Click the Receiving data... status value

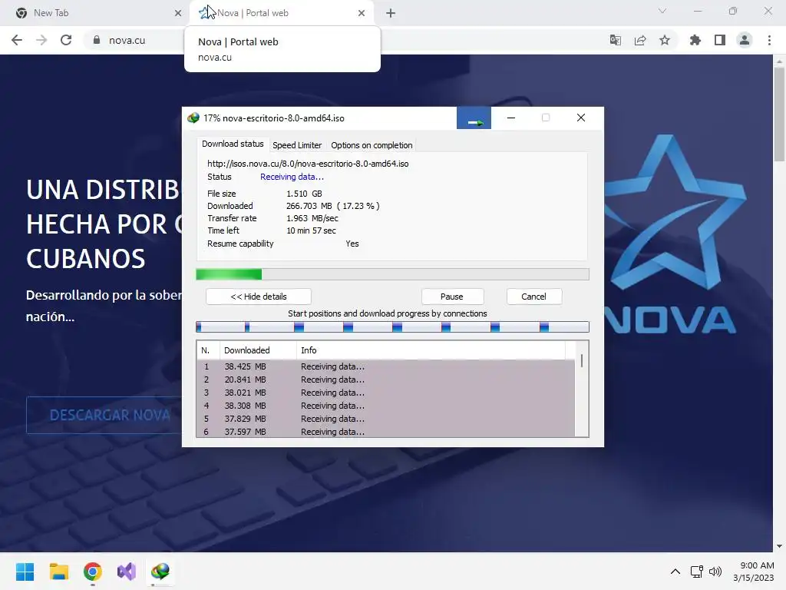click(x=292, y=177)
